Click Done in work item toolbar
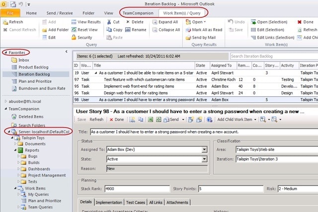This screenshot has width=318, height=212. click(117, 120)
